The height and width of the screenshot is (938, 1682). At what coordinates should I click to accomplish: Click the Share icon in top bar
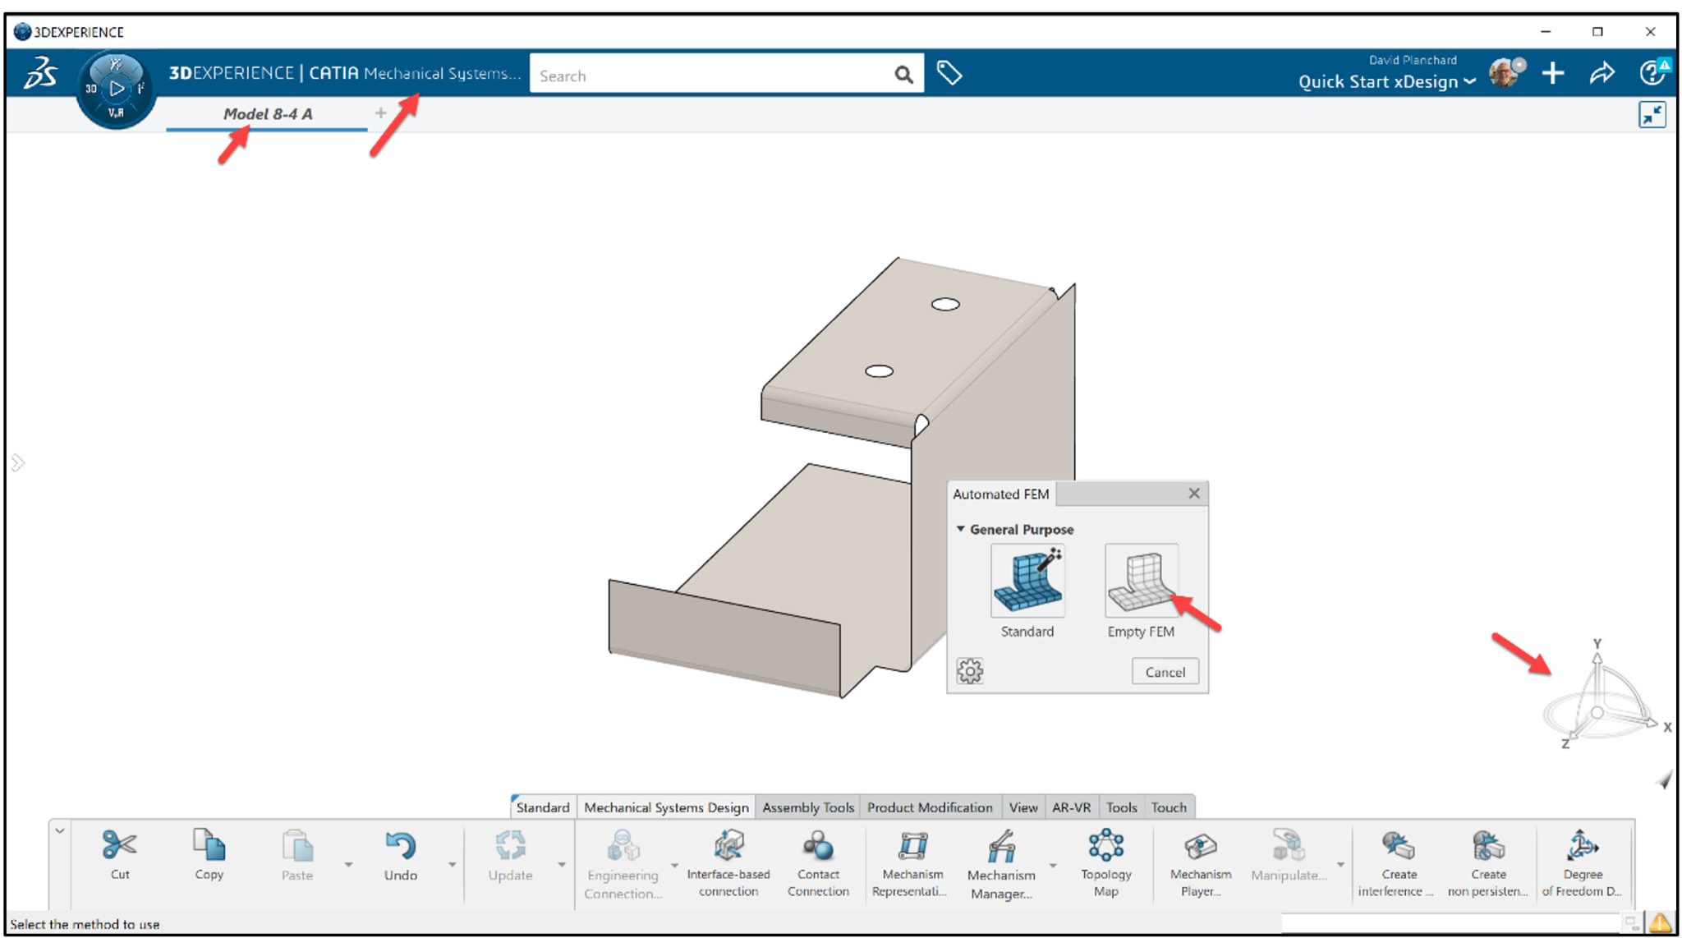pos(1602,73)
